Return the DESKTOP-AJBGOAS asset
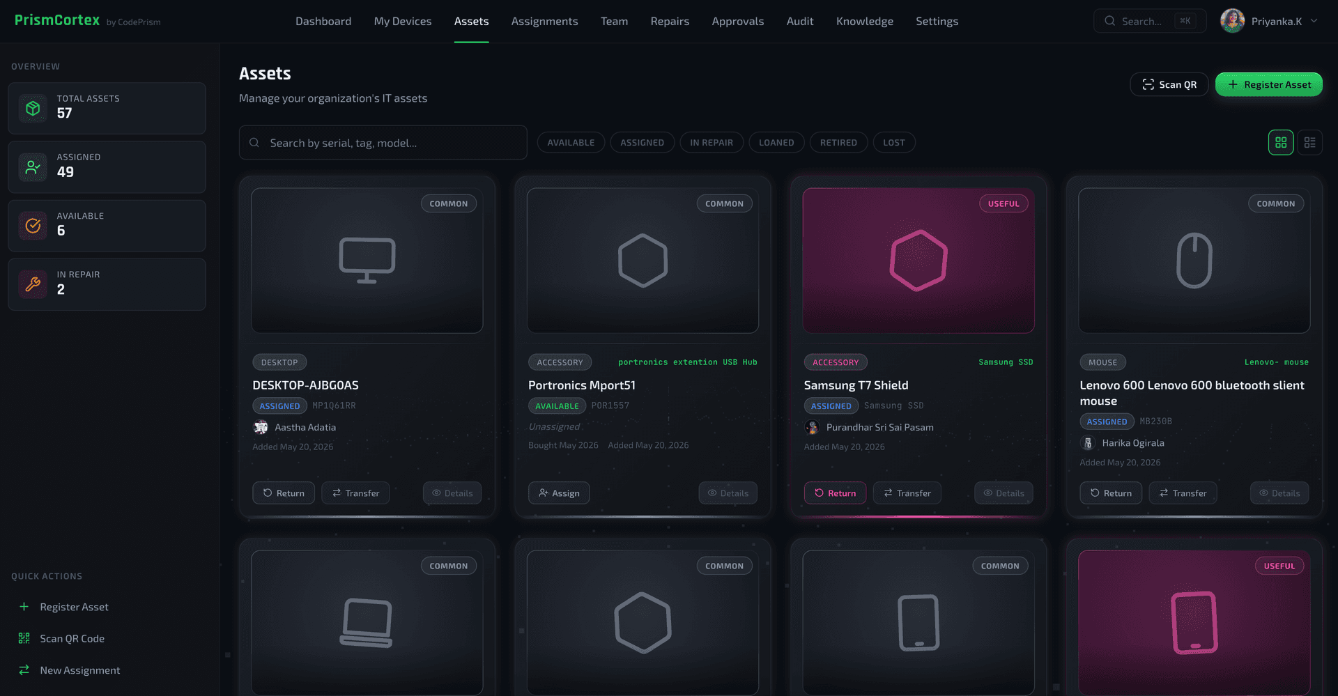This screenshot has width=1338, height=696. (x=283, y=493)
